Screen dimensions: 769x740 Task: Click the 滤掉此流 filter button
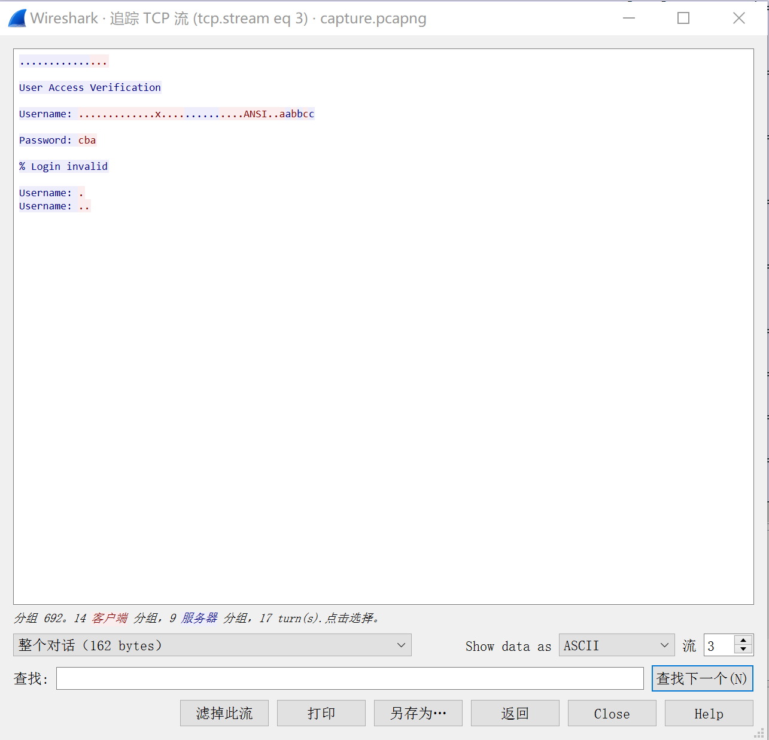pyautogui.click(x=224, y=713)
